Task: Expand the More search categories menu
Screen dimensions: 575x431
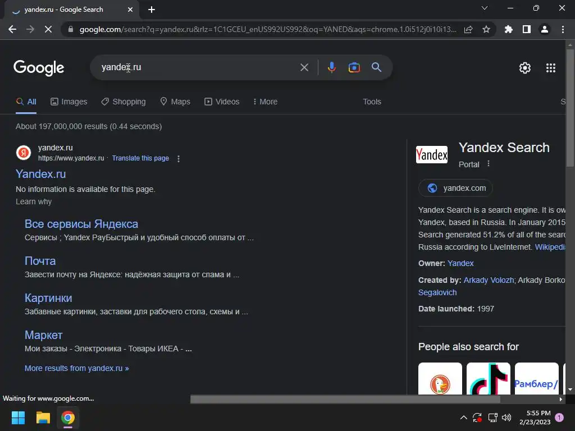Action: (265, 102)
